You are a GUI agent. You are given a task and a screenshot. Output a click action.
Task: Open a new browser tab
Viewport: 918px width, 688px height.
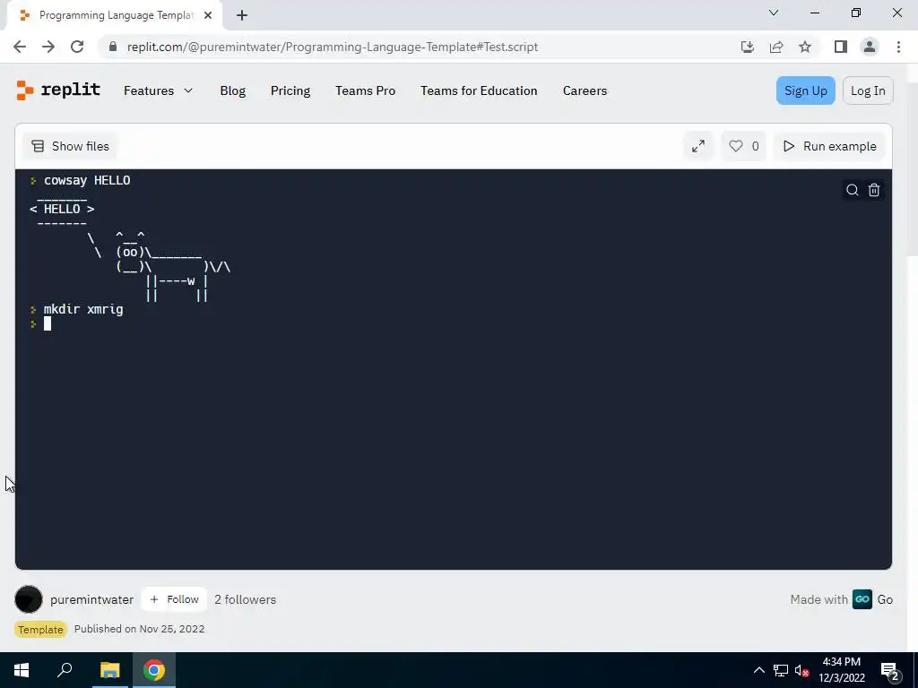pos(242,16)
